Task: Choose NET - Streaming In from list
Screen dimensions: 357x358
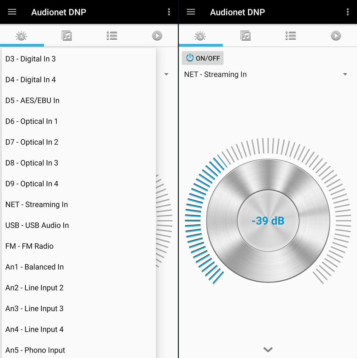Action: [x=79, y=205]
